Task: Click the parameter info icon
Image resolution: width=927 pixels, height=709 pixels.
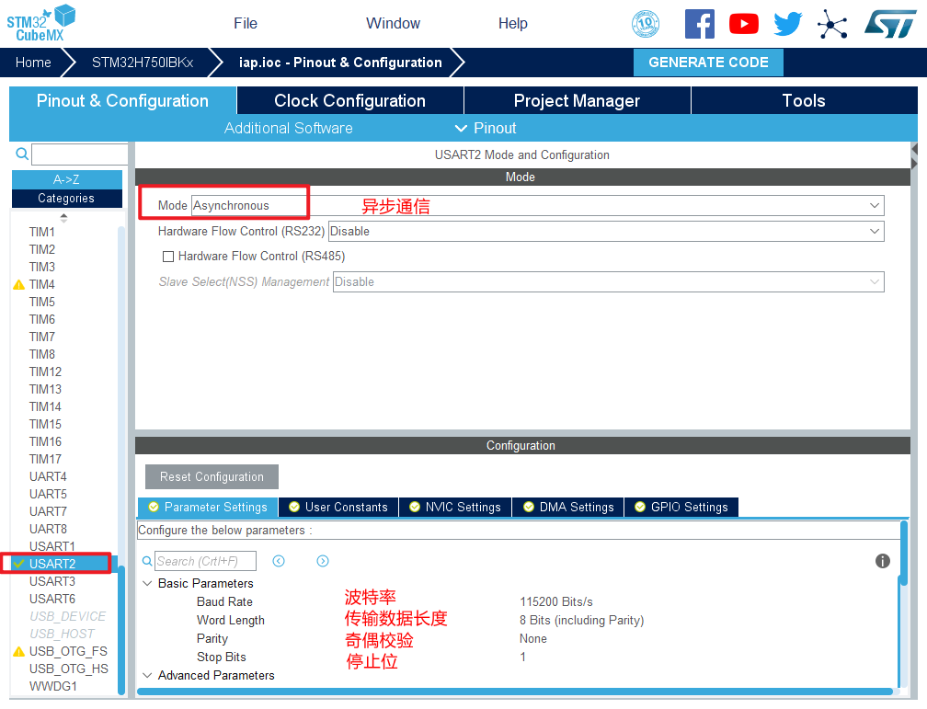Action: pyautogui.click(x=883, y=561)
